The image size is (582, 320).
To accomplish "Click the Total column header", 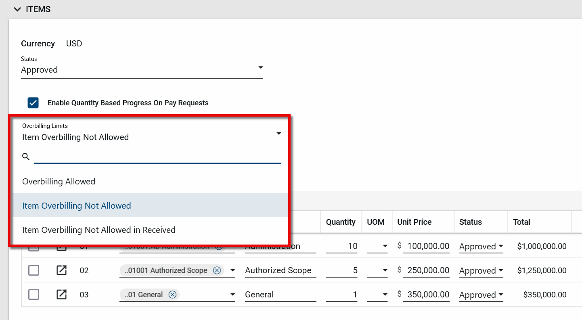I will coord(521,222).
